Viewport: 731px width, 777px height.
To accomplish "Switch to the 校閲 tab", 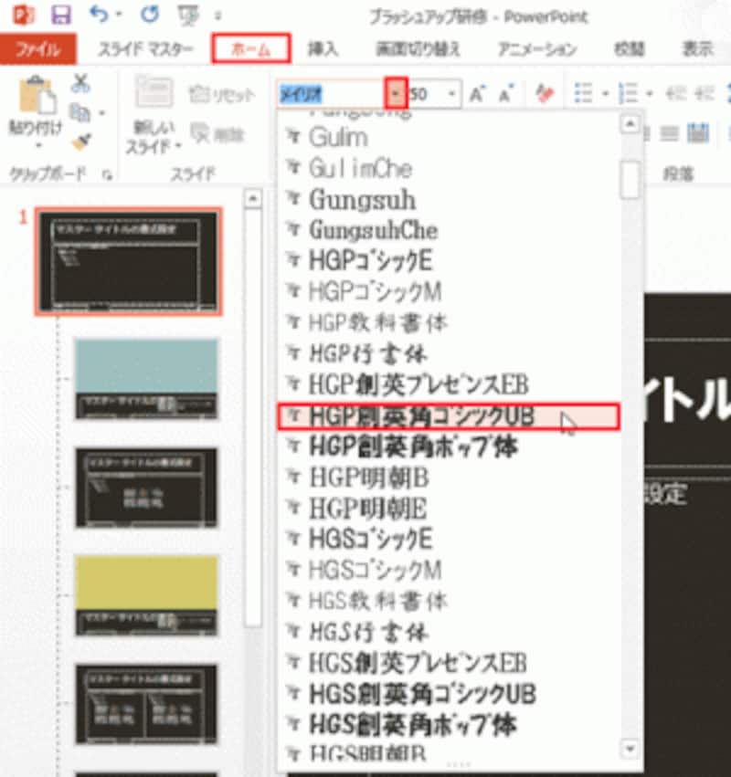I will (630, 48).
